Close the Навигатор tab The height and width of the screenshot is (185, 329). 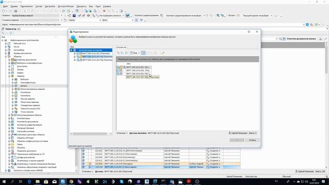[19, 29]
